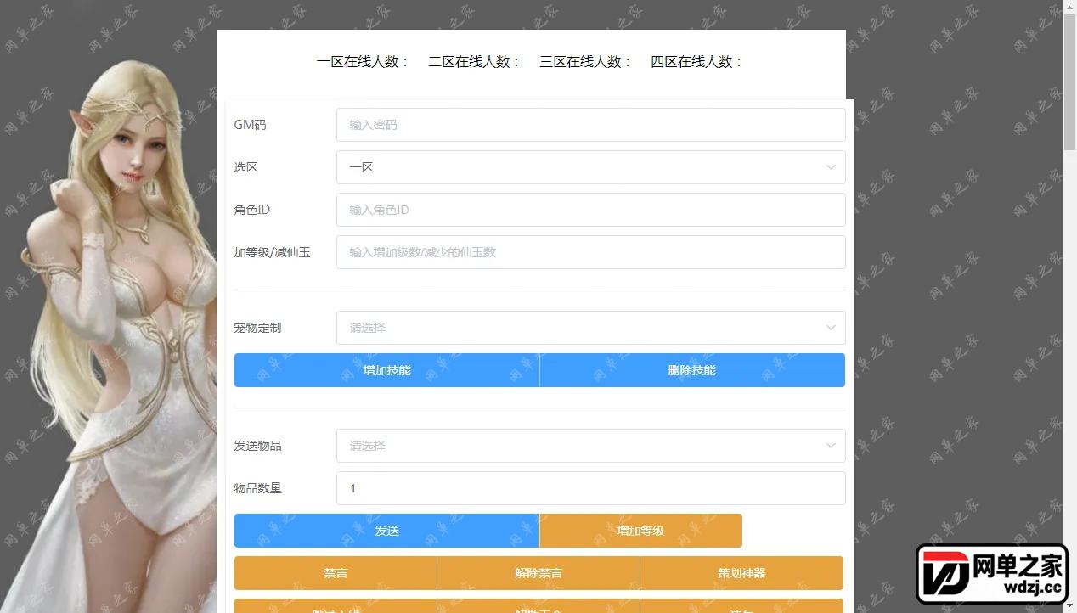The width and height of the screenshot is (1077, 613).
Task: Click the 选区 dropdown chevron arrow
Action: click(x=831, y=167)
